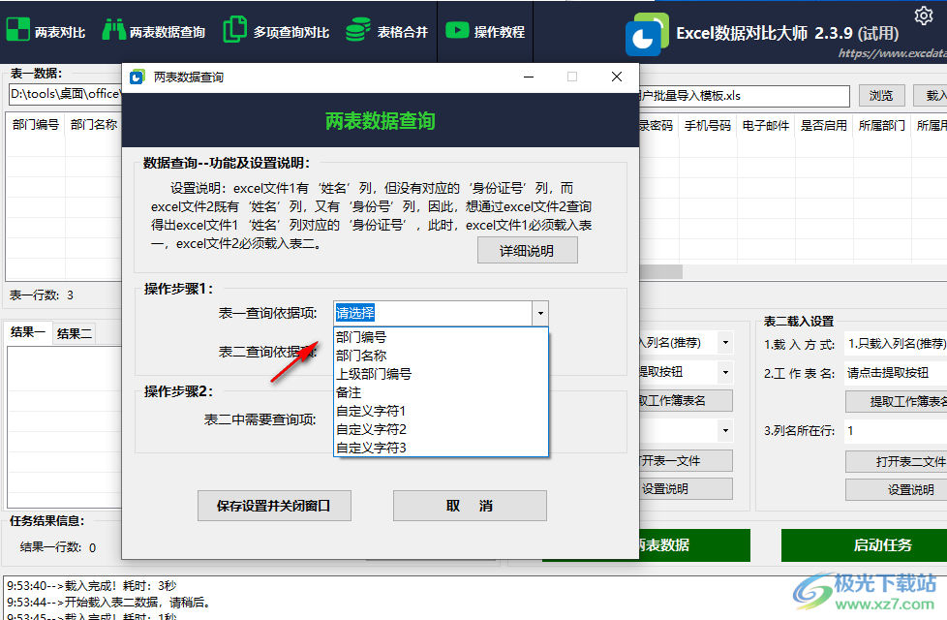The image size is (947, 620).
Task: Open the 操作教程 video icon
Action: click(x=457, y=30)
